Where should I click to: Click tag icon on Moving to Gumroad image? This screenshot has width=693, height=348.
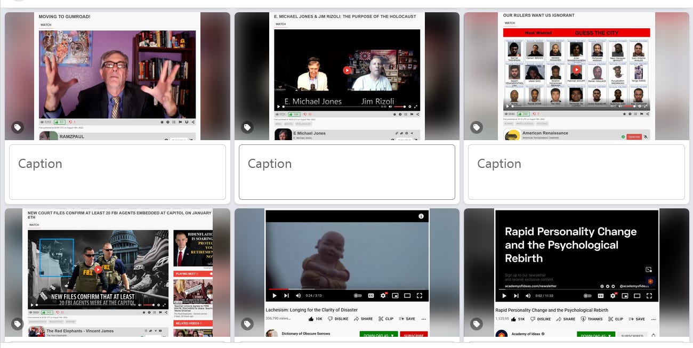point(18,127)
